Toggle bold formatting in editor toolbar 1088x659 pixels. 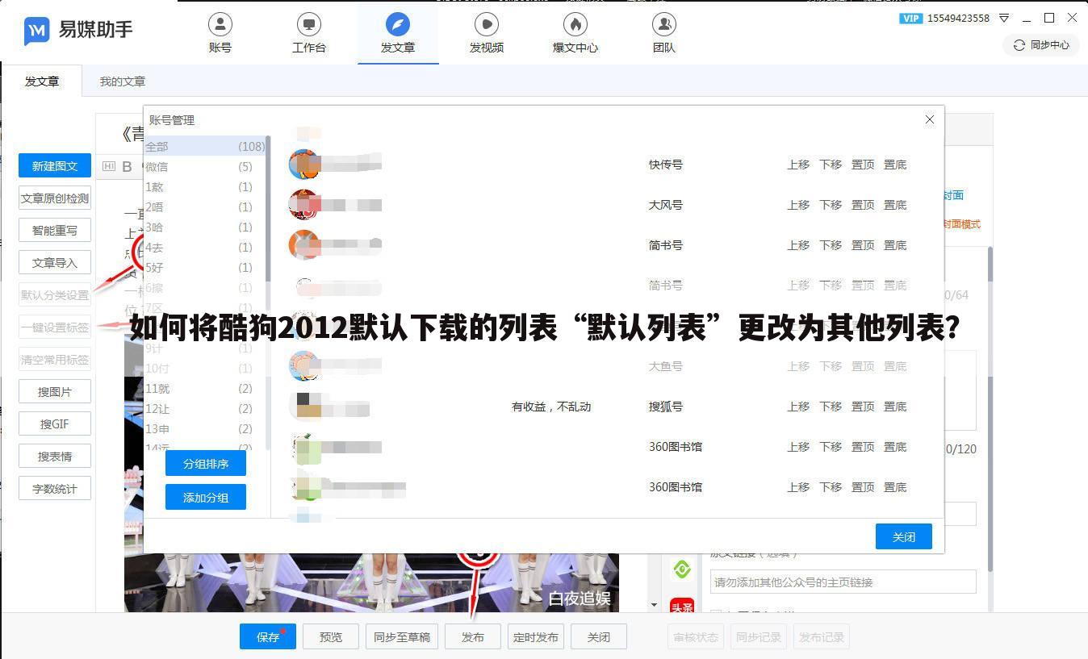(127, 167)
